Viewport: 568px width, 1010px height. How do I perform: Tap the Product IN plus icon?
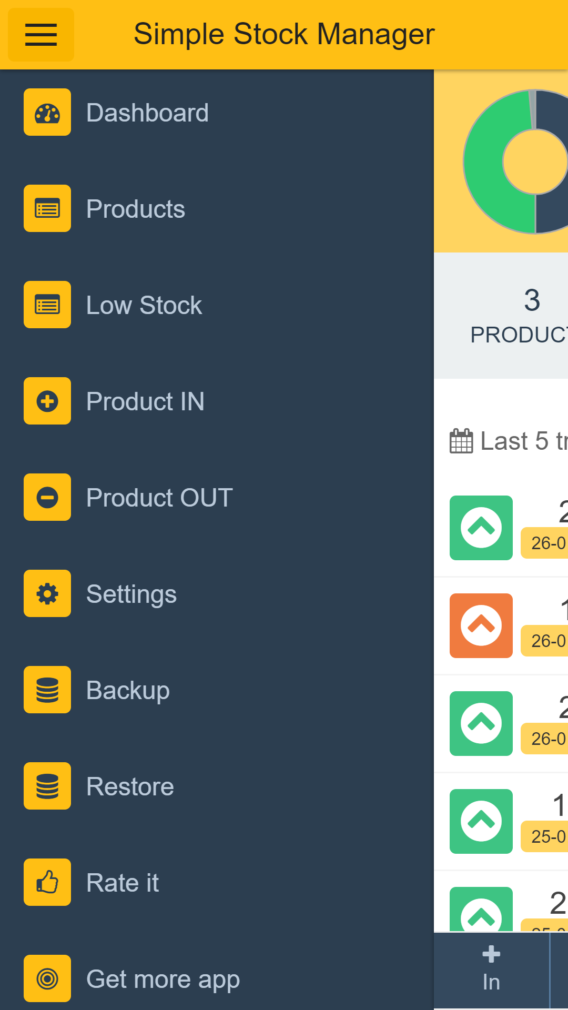47,401
